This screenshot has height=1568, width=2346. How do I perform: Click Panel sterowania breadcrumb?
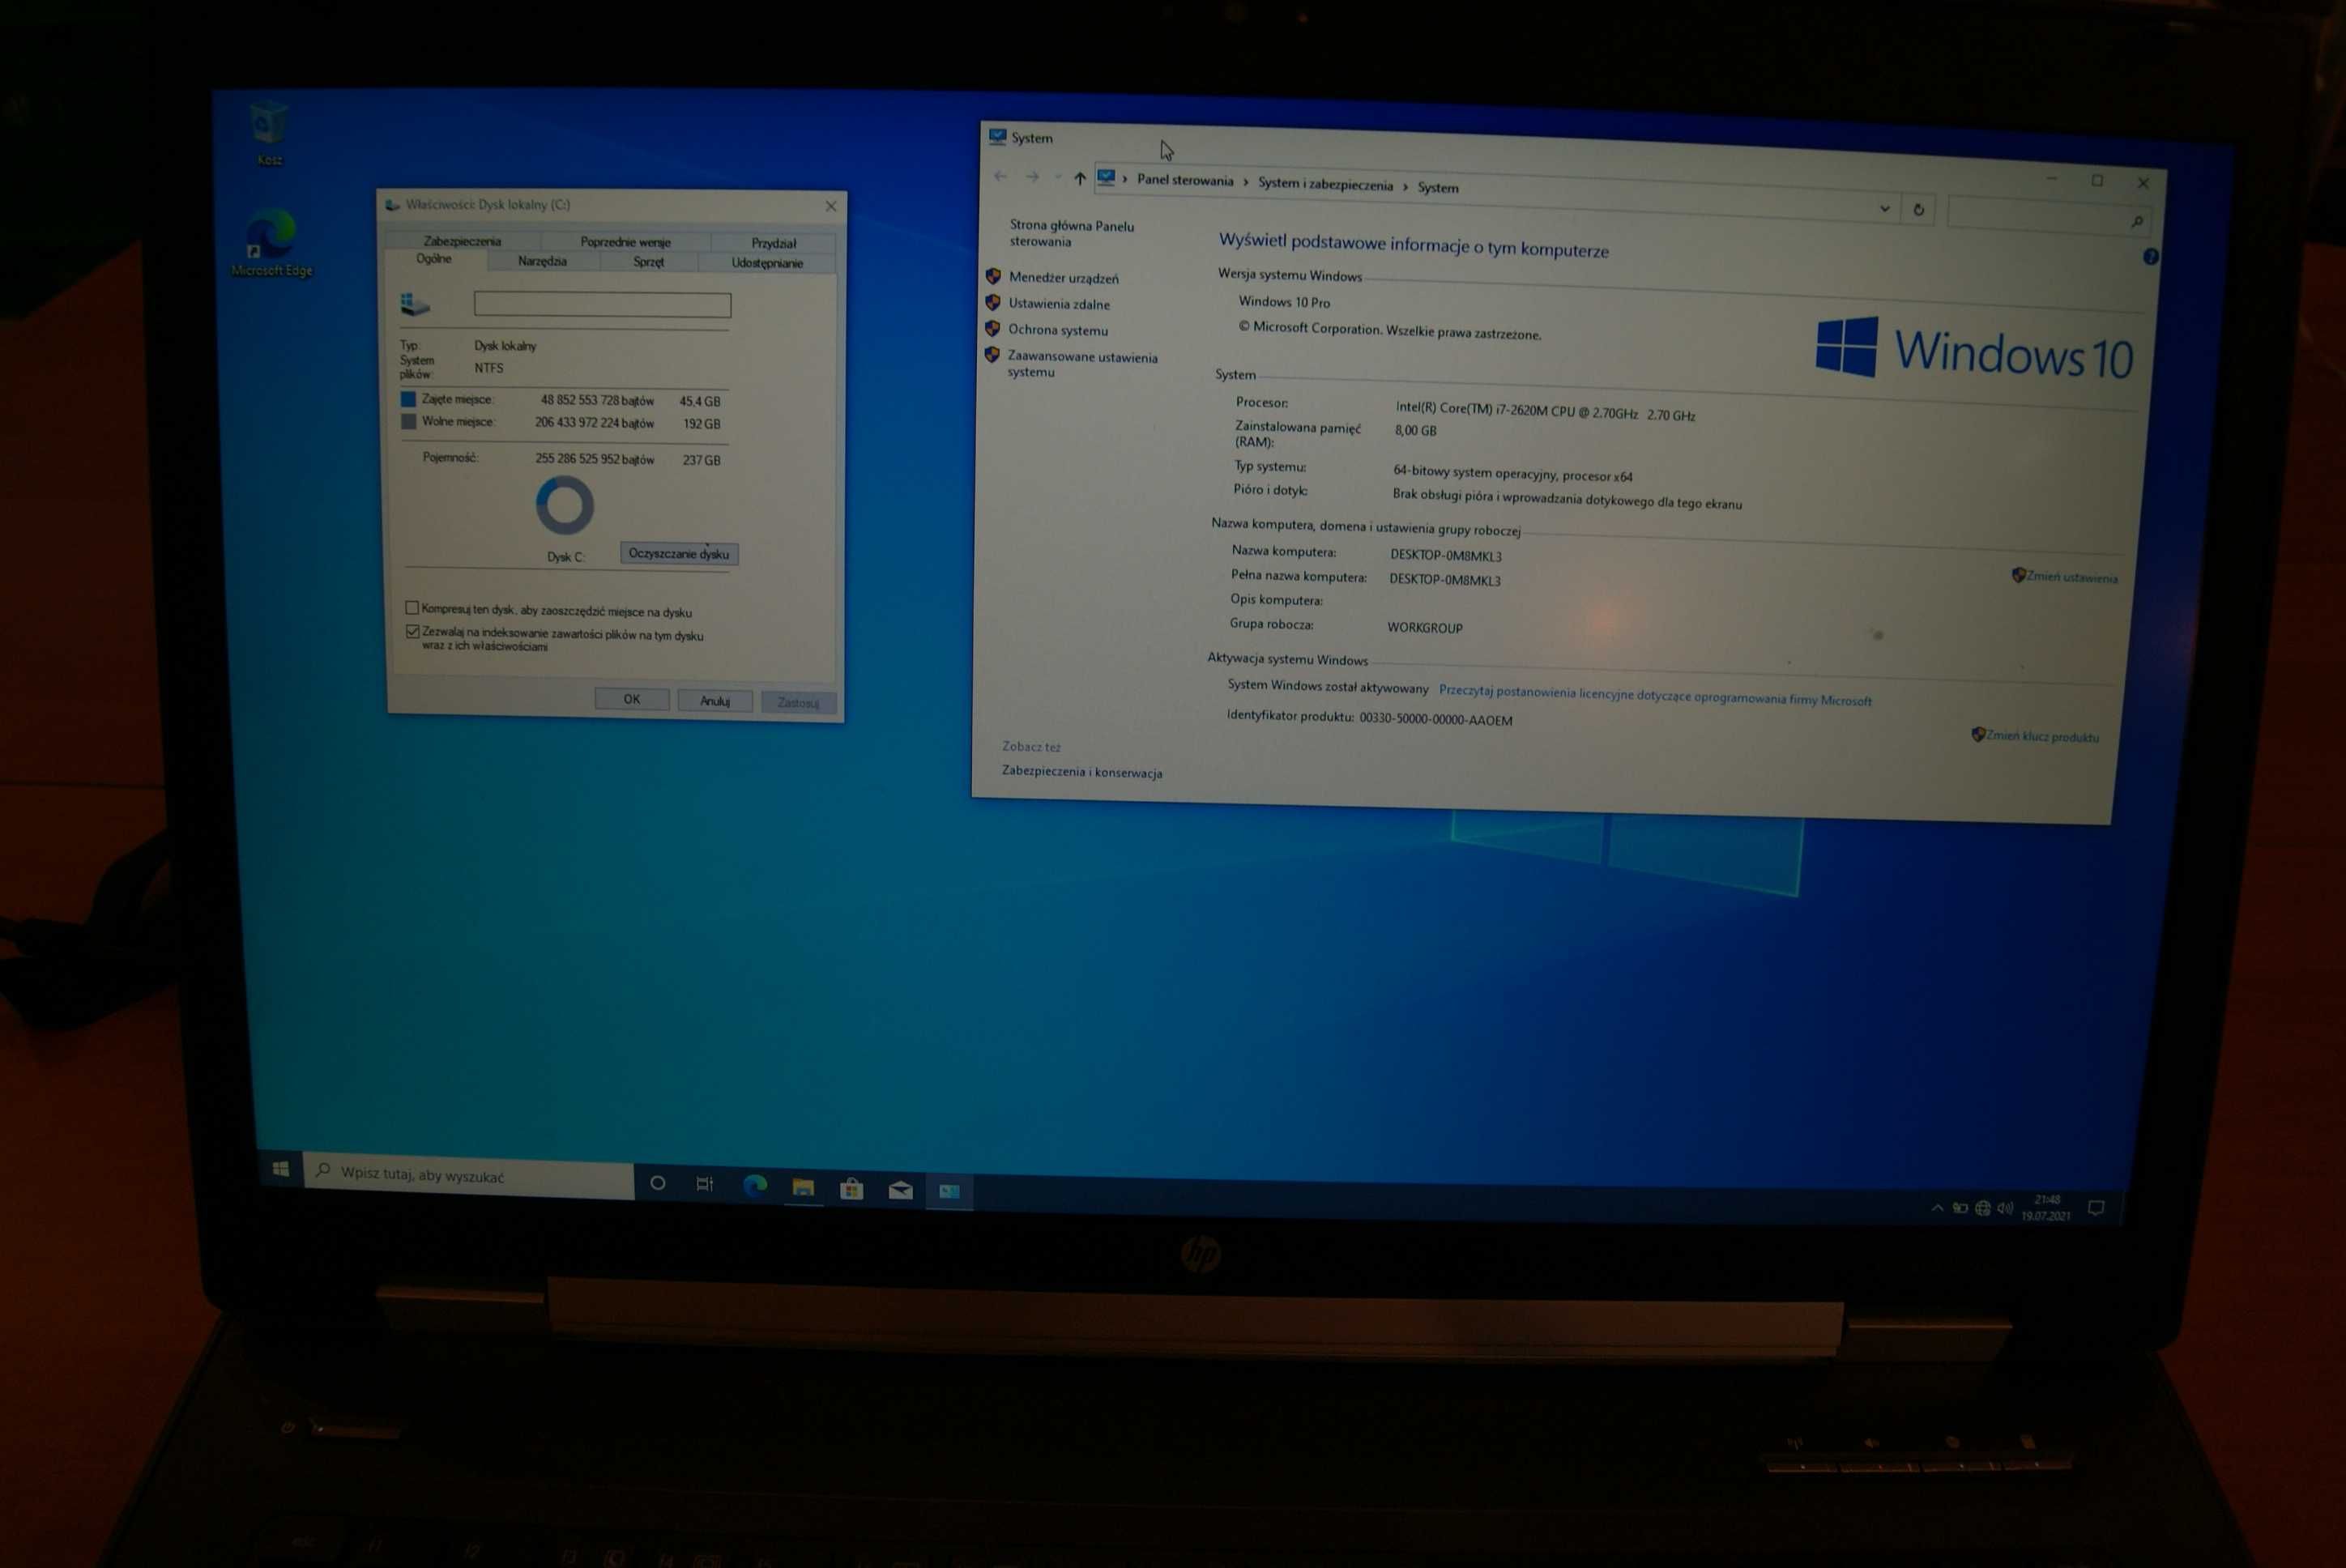pyautogui.click(x=1185, y=180)
